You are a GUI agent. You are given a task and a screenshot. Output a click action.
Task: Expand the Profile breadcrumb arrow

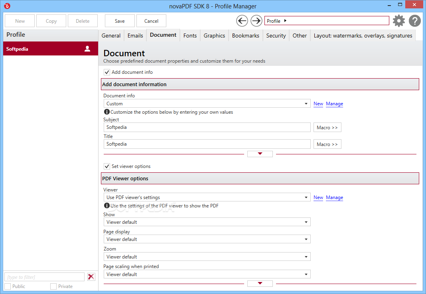285,21
